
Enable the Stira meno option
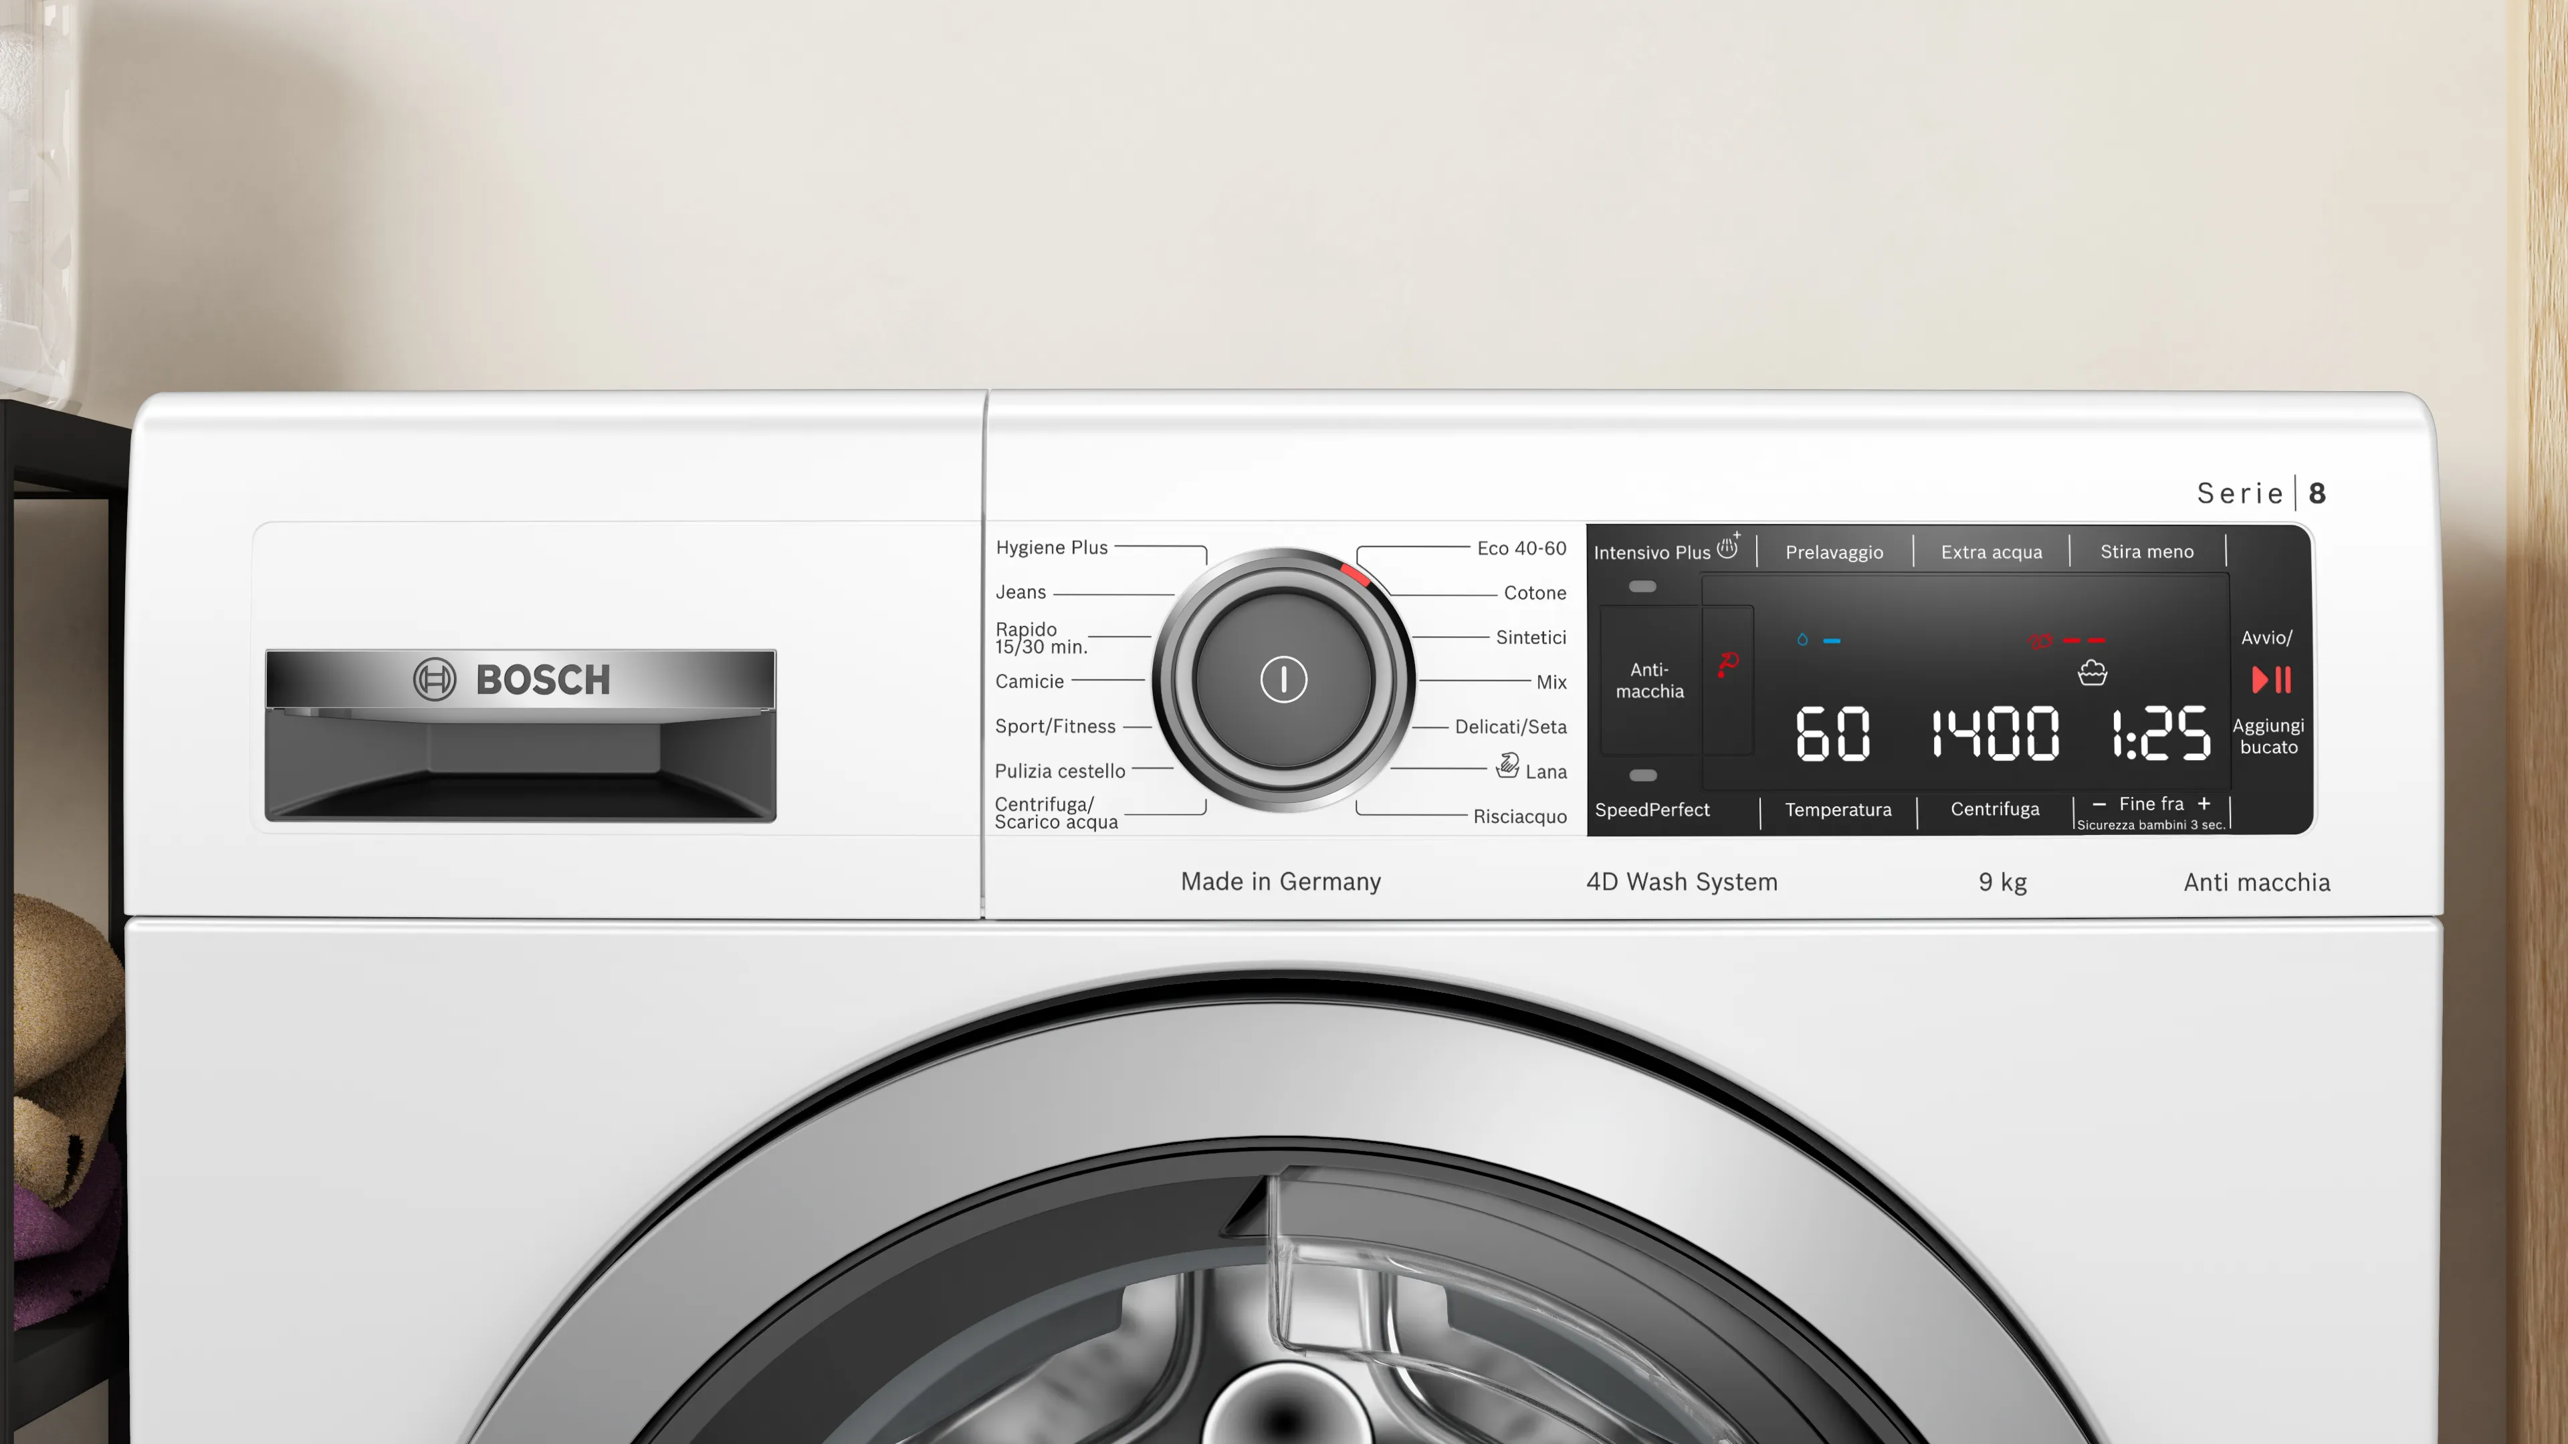[2146, 552]
